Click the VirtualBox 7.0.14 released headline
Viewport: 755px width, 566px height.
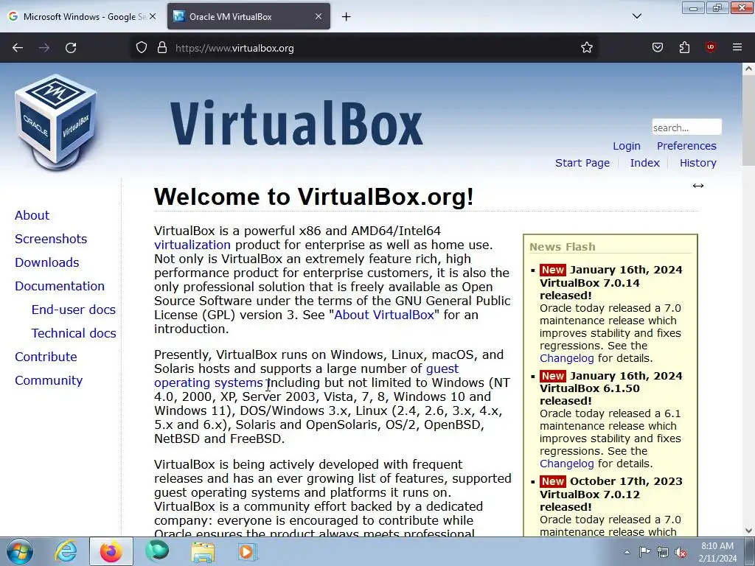click(589, 289)
